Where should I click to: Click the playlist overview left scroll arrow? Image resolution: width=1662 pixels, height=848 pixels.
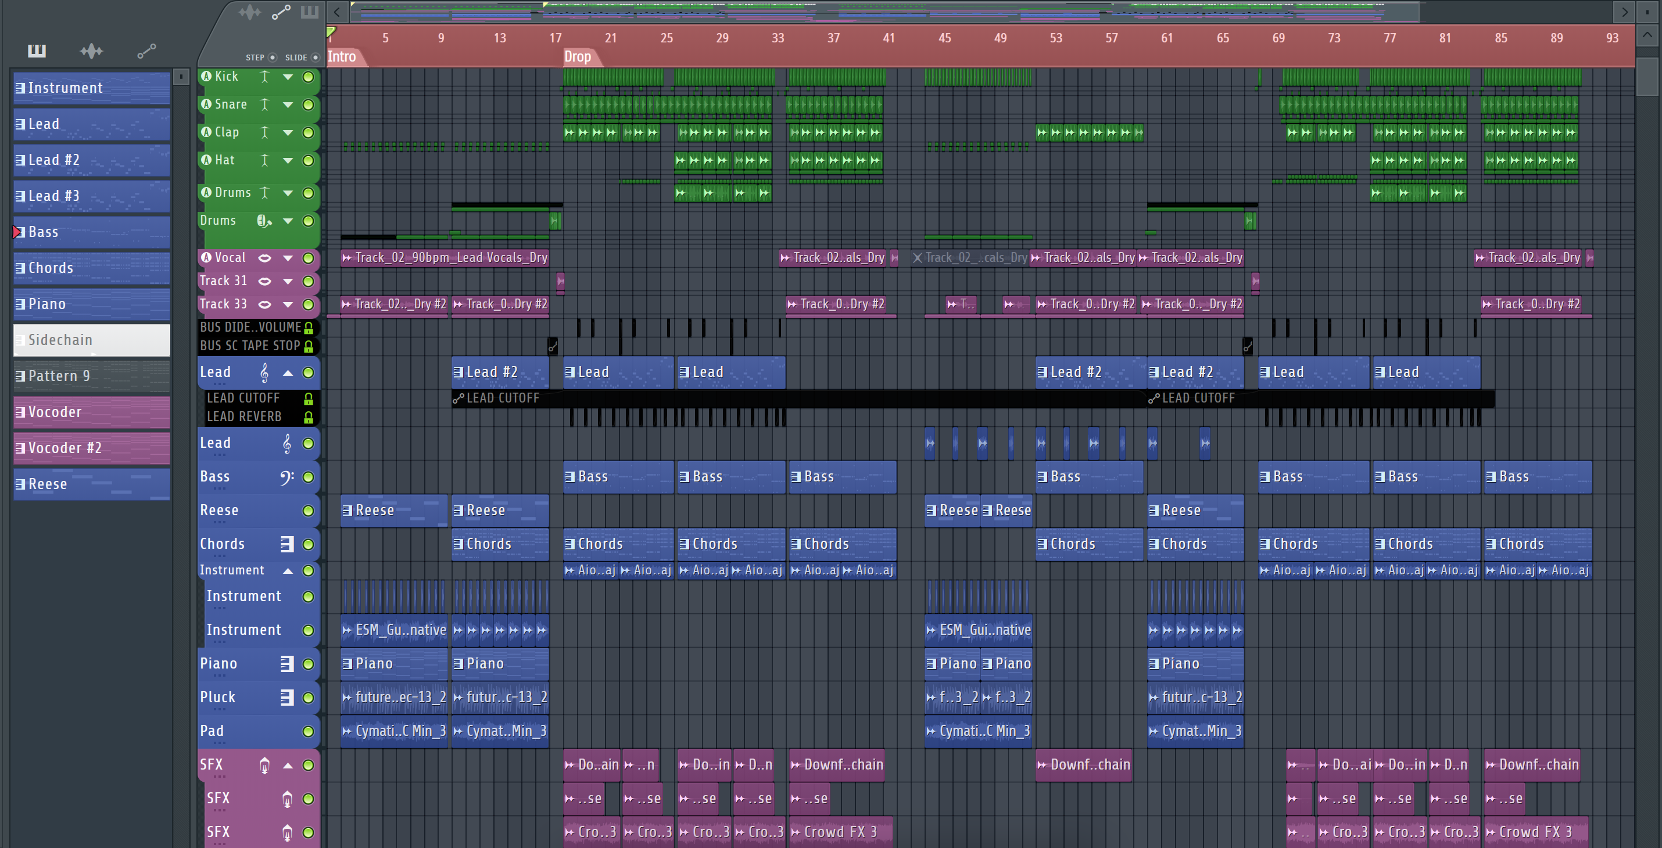point(337,12)
